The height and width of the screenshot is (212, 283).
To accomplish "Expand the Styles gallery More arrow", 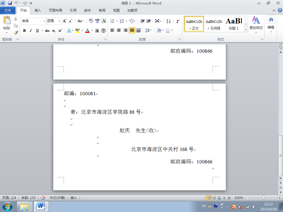I will click(x=246, y=30).
